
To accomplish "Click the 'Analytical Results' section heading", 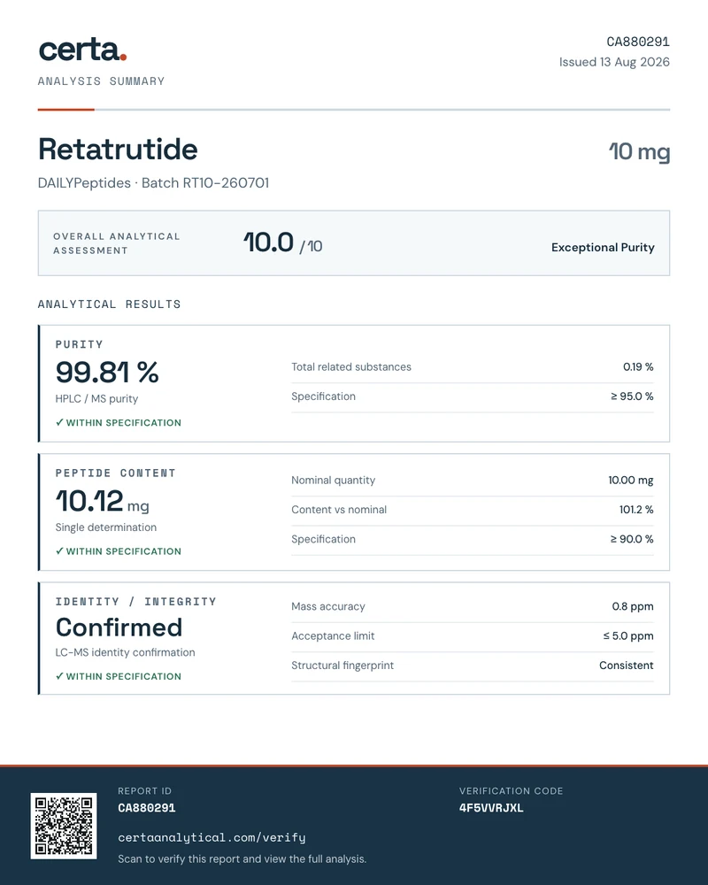I will [x=110, y=304].
